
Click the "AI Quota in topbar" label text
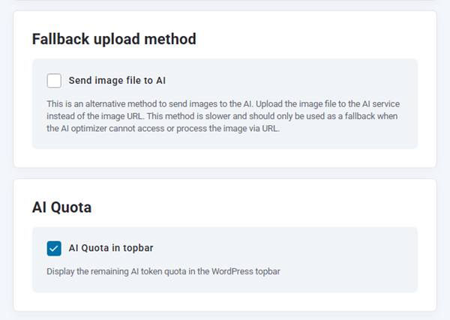click(x=111, y=248)
